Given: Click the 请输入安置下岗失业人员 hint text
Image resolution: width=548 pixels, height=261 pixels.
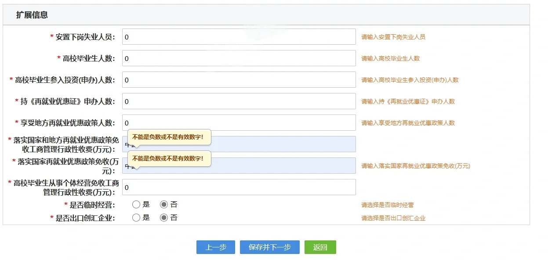Looking at the screenshot, I should pyautogui.click(x=393, y=37).
